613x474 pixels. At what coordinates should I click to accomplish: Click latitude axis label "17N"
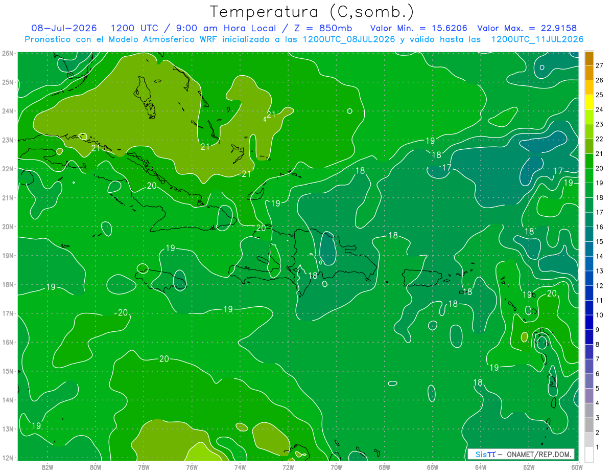click(8, 313)
